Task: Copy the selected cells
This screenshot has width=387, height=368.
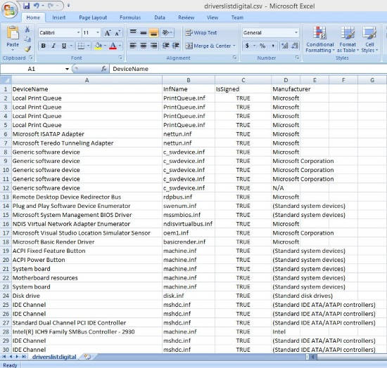Action: click(27, 39)
